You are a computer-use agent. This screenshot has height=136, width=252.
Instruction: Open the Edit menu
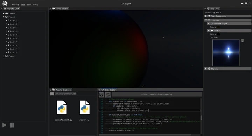tap(23, 5)
